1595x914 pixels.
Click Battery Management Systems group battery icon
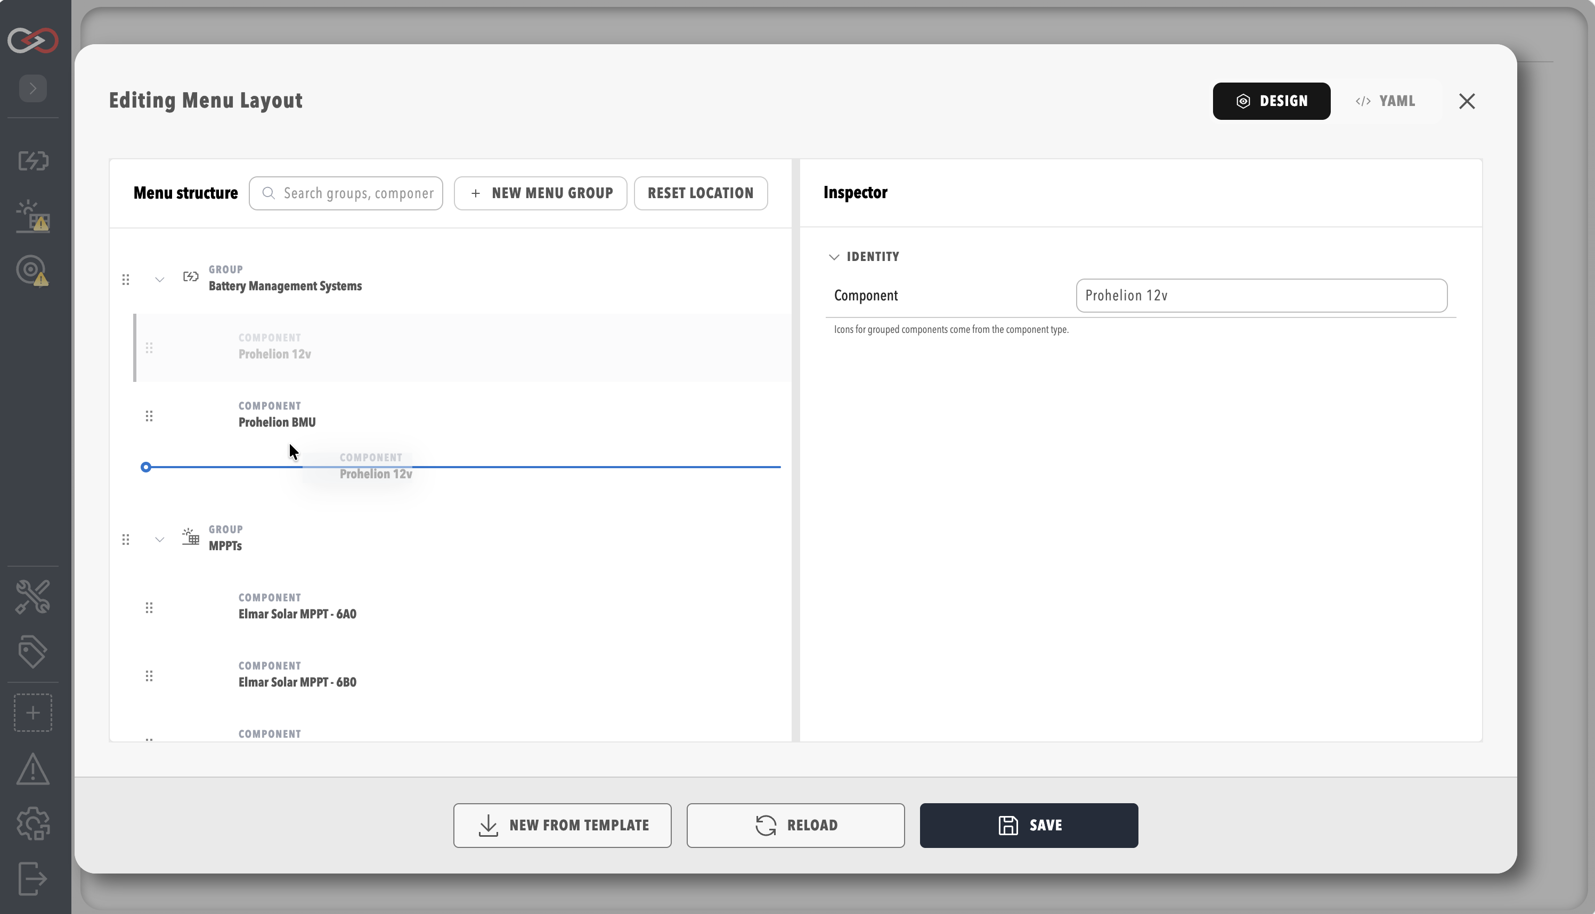tap(190, 276)
